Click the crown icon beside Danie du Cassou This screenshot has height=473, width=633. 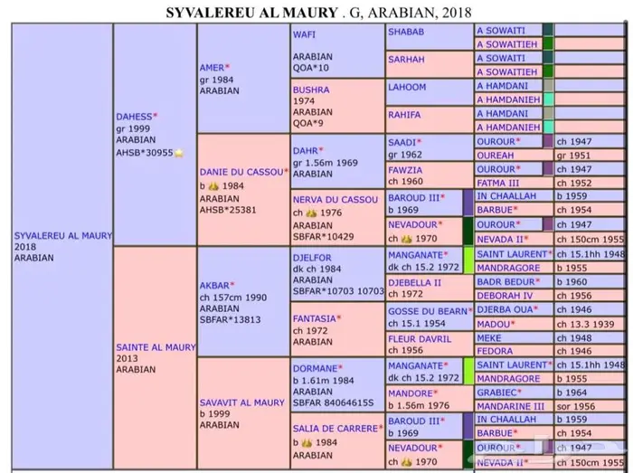click(x=215, y=185)
